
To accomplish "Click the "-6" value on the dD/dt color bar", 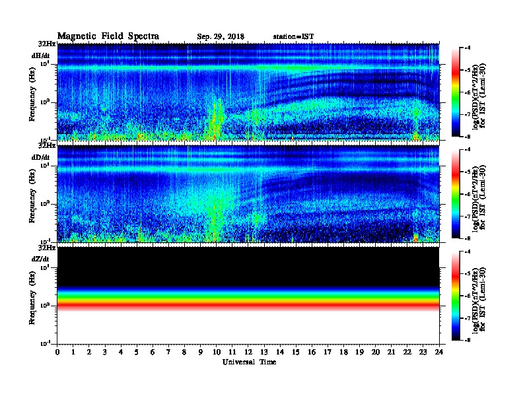I will [x=468, y=194].
